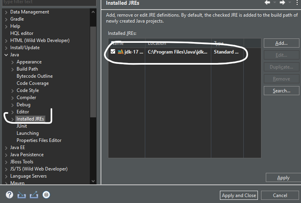The height and width of the screenshot is (203, 301).
Task: Open the Properties Files Editor page
Action: (x=39, y=140)
